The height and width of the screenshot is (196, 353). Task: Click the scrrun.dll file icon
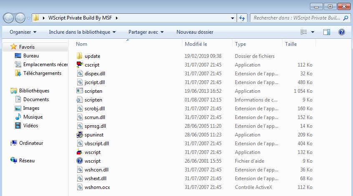(x=80, y=117)
